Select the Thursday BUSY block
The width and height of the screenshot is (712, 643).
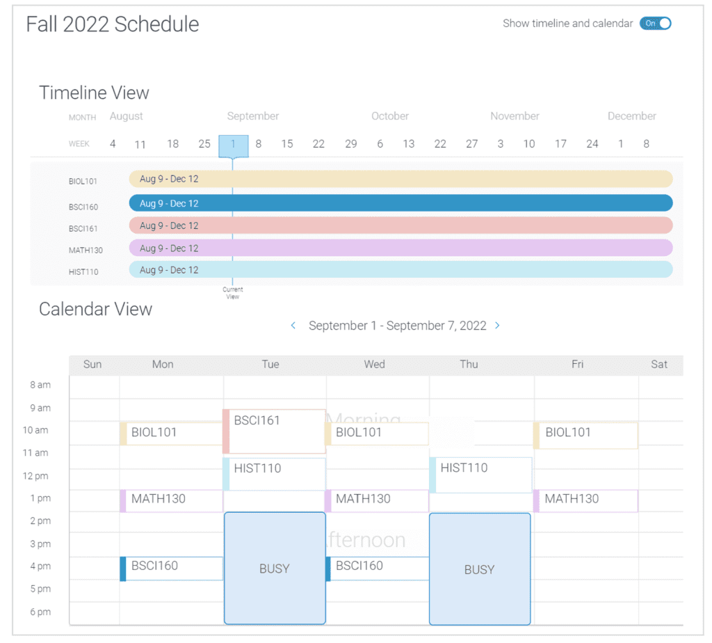pos(480,569)
